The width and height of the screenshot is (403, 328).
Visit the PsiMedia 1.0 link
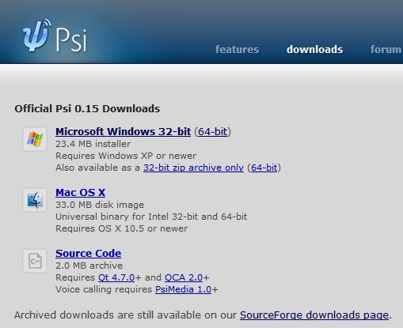(x=183, y=289)
